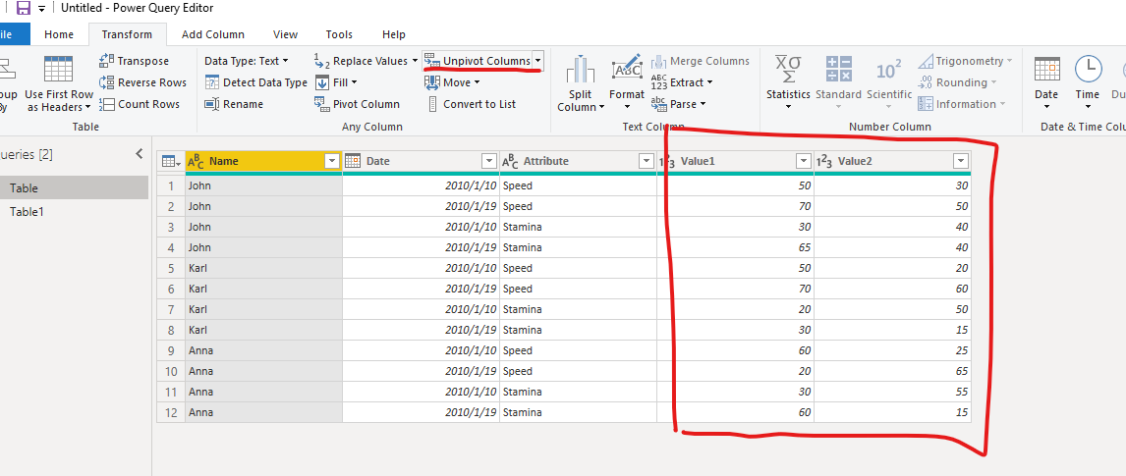Open the Extract dropdown

pos(682,82)
